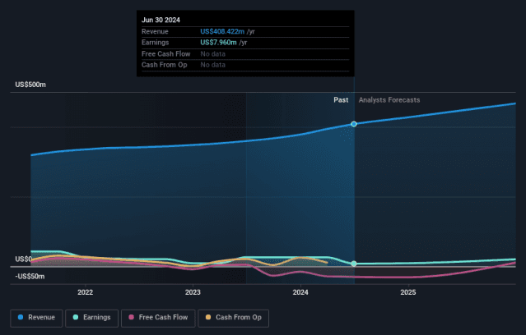Image resolution: width=526 pixels, height=335 pixels.
Task: Select the 2024 x-axis label
Action: pyautogui.click(x=300, y=291)
